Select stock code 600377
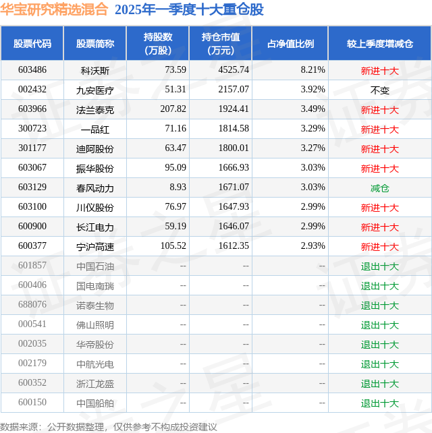 point(32,246)
